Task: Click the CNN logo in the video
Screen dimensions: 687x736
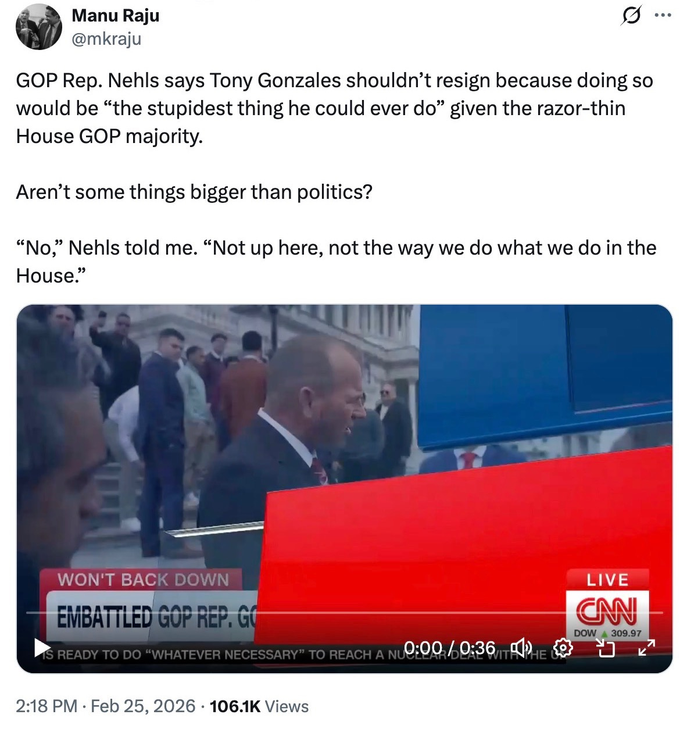Action: pyautogui.click(x=607, y=610)
